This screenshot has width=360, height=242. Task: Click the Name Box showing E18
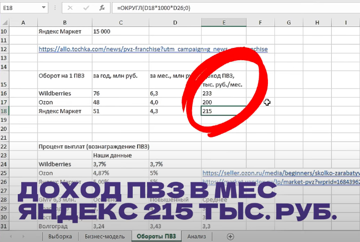point(24,8)
